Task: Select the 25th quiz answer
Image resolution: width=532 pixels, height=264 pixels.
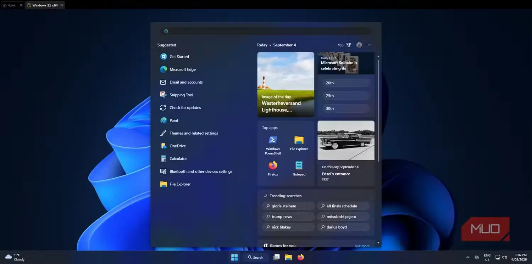Action: pyautogui.click(x=346, y=96)
